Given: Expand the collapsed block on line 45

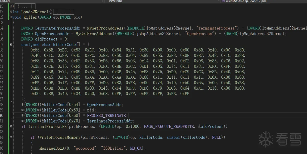Looking at the screenshot, I should coord(10,6).
